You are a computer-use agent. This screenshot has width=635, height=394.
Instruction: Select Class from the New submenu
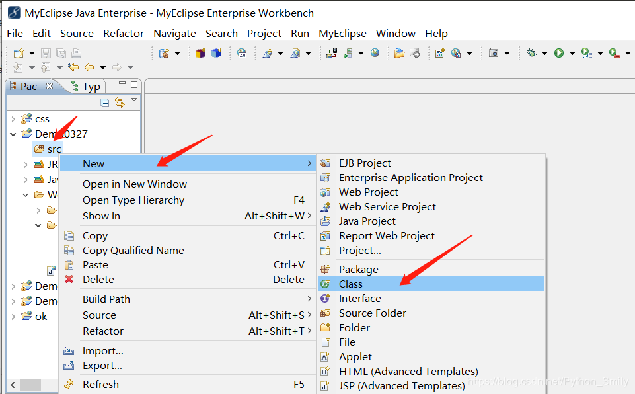coord(350,284)
